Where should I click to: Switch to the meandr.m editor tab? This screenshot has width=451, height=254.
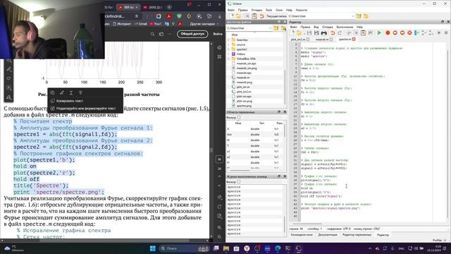pyautogui.click(x=322, y=40)
